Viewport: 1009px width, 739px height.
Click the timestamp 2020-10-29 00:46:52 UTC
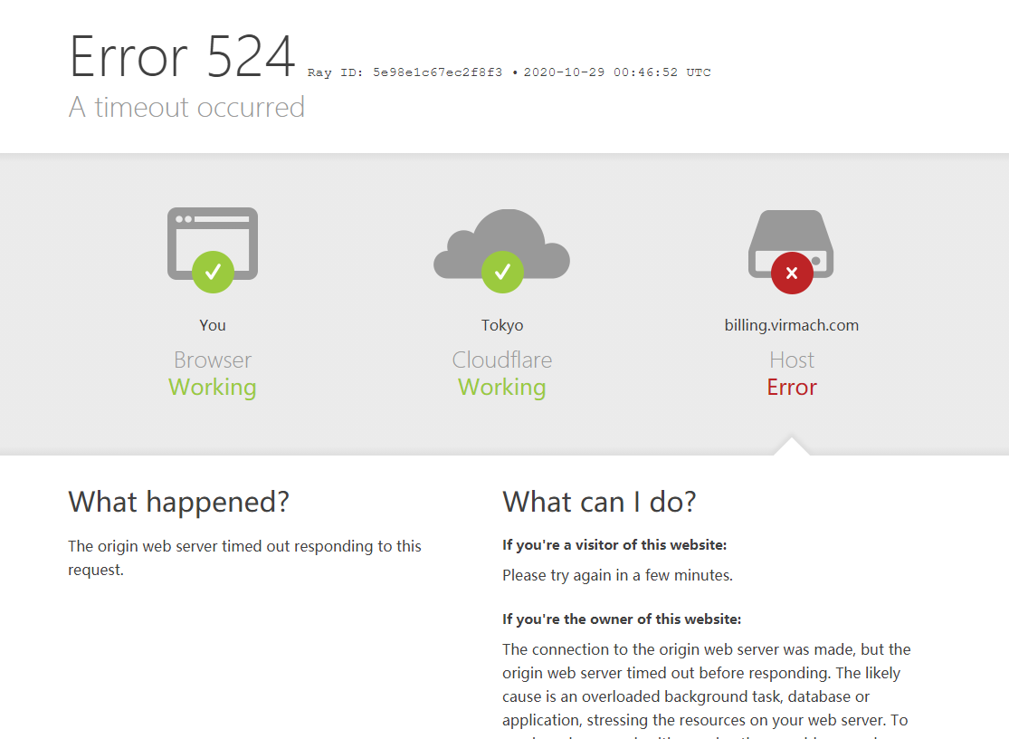617,72
